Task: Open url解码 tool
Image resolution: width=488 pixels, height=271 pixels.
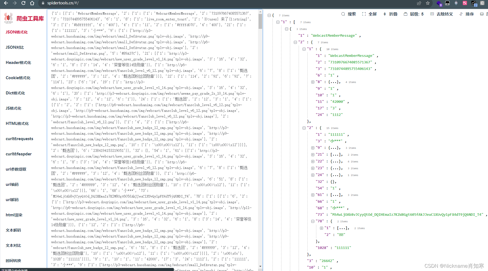Action: pyautogui.click(x=12, y=200)
